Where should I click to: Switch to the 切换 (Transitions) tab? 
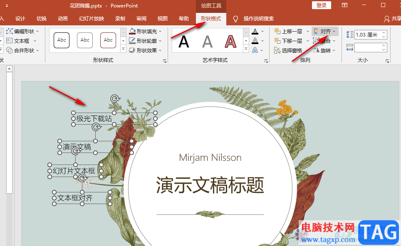42,18
